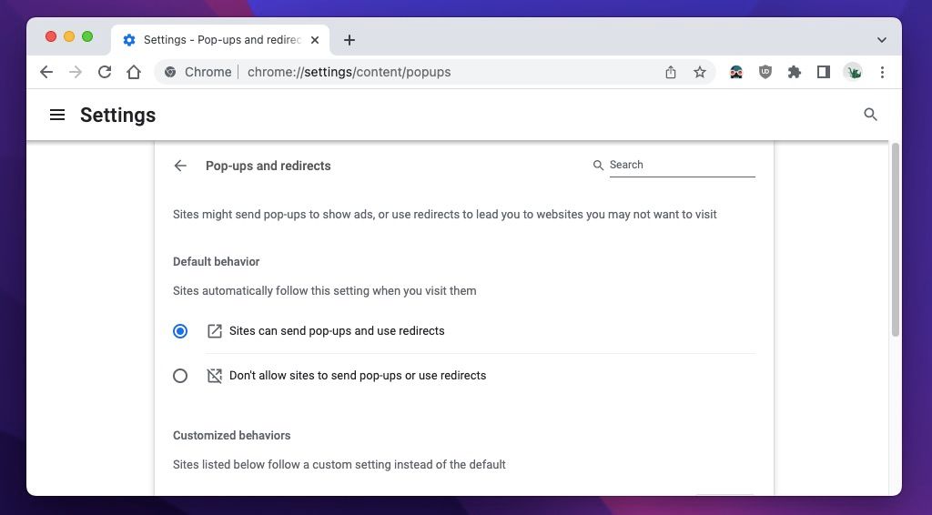Screen dimensions: 932x515
Task: Select Sites can send pop-ups radio
Action: [180, 331]
